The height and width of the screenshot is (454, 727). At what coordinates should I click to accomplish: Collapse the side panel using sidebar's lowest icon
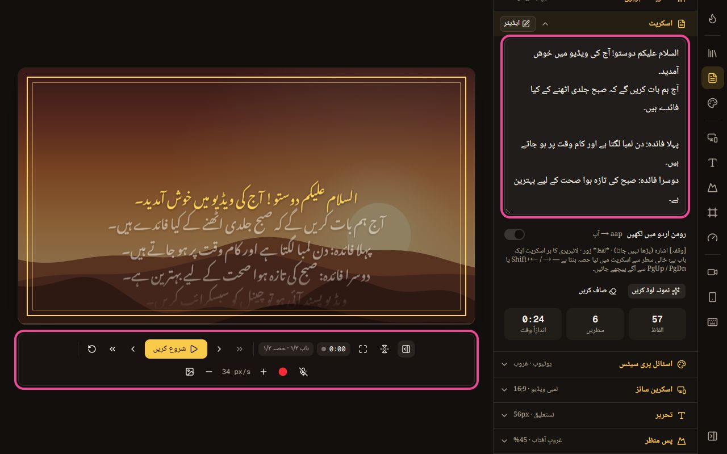712,436
